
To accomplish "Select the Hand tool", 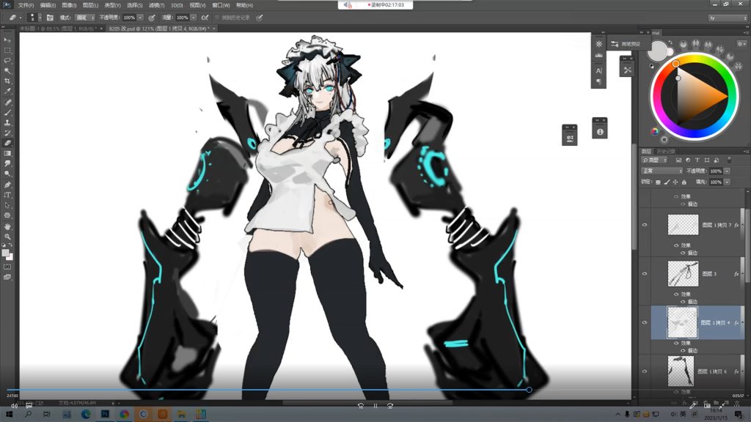I will [7, 226].
